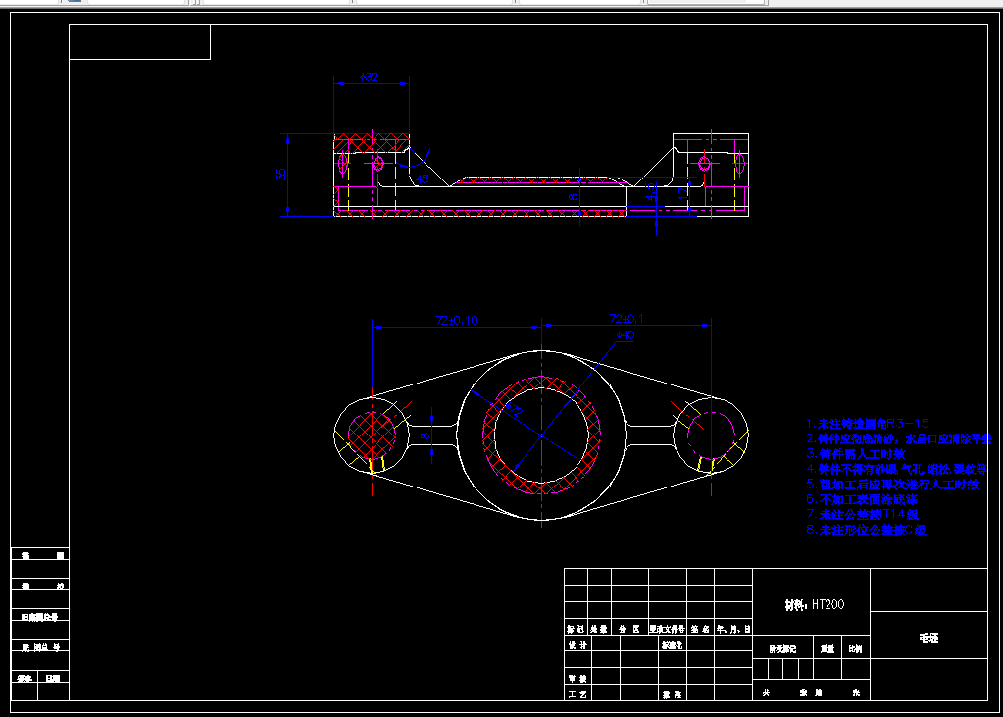The height and width of the screenshot is (717, 1003).
Task: Click the 72±0.1 dimension text
Action: [627, 319]
